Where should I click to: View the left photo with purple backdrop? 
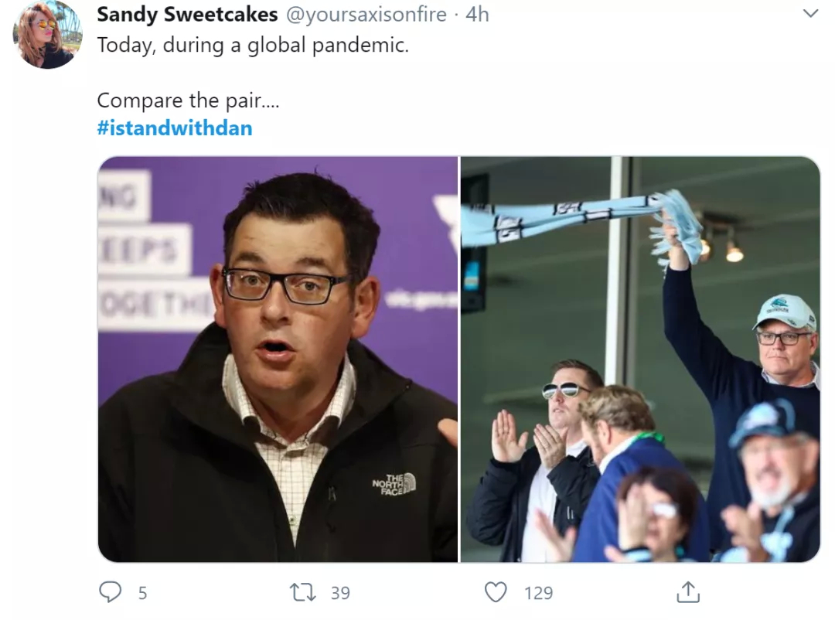pos(278,359)
